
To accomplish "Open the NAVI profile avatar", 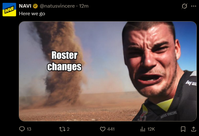I will coord(9,10).
